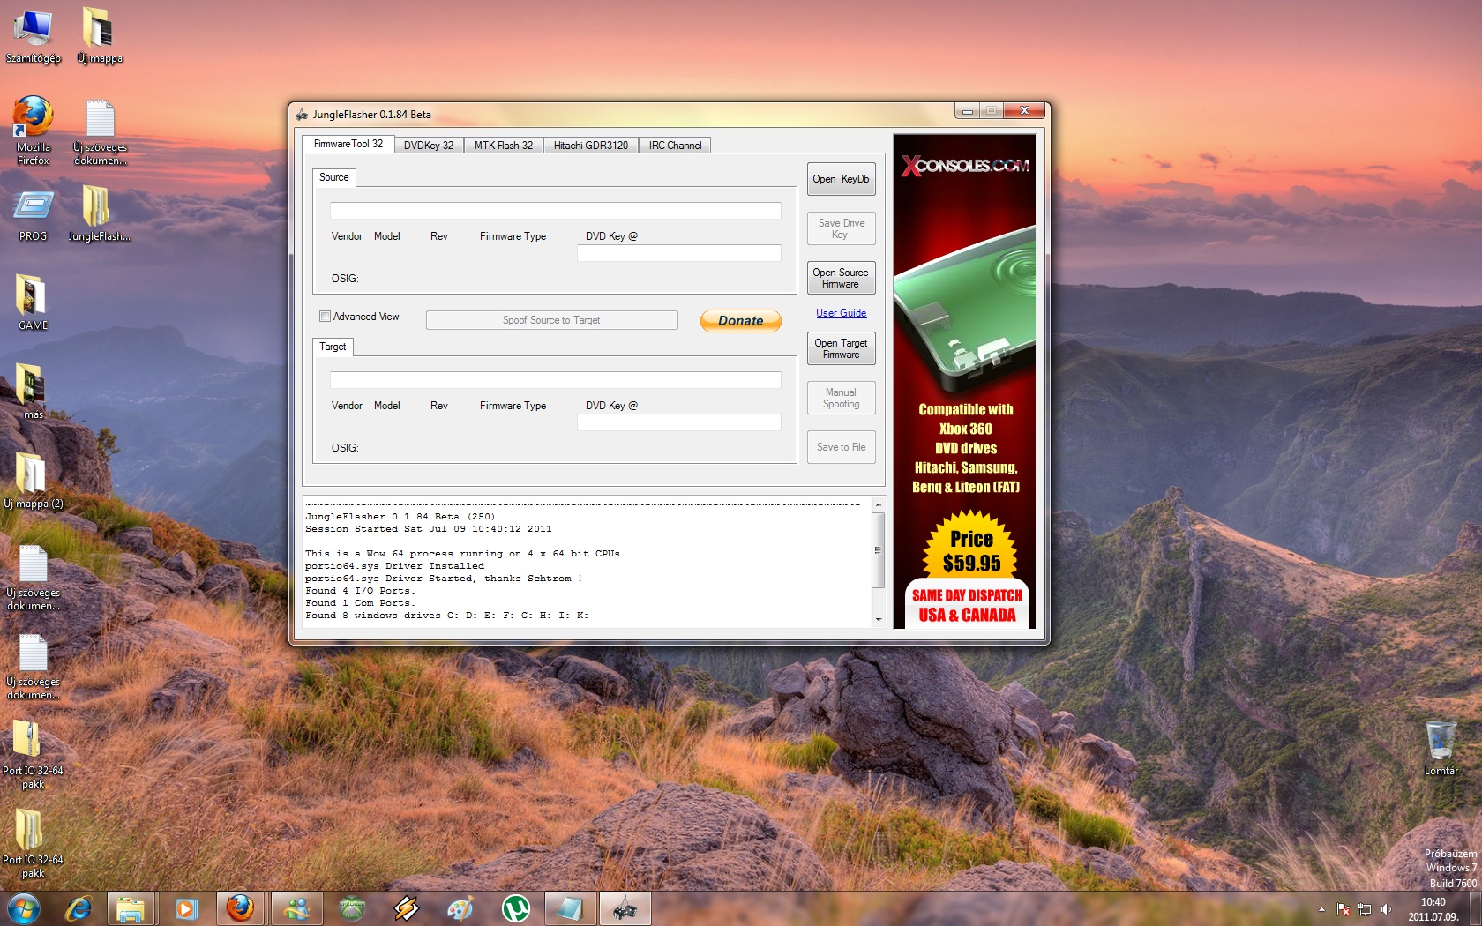The height and width of the screenshot is (926, 1482).
Task: Click the Open Target Firmware button
Action: [x=841, y=348]
